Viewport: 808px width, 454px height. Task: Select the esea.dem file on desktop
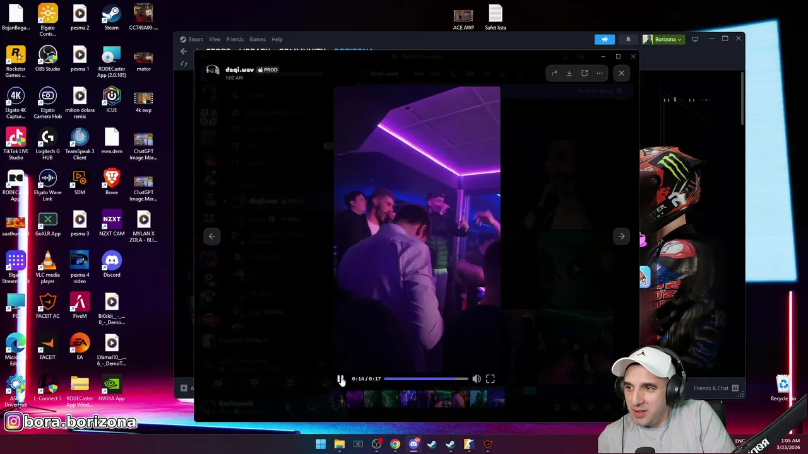tap(112, 141)
